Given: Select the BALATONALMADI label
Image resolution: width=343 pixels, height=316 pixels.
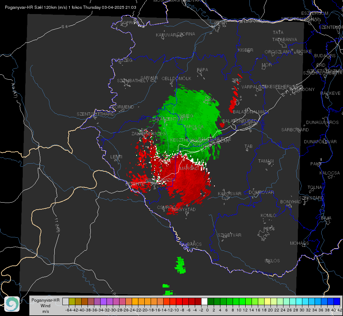Looking at the screenshot, I should tap(251, 112).
